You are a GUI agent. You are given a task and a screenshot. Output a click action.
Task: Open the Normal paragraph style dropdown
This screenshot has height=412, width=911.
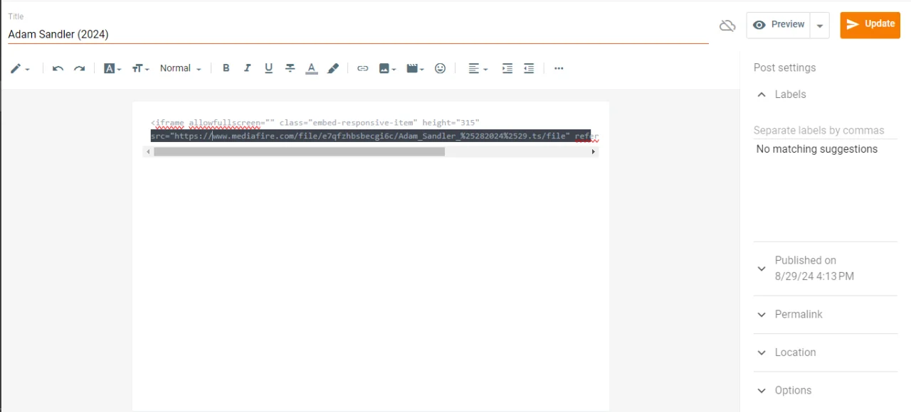click(x=181, y=68)
